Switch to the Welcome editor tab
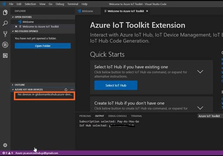Screen dimensions: 223x156 [88, 11]
